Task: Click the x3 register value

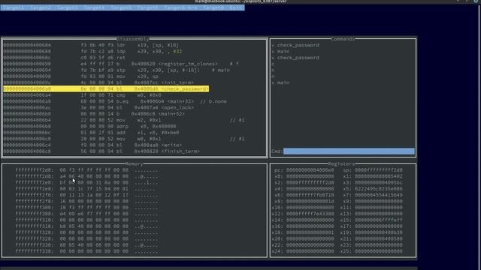Action: [379, 182]
